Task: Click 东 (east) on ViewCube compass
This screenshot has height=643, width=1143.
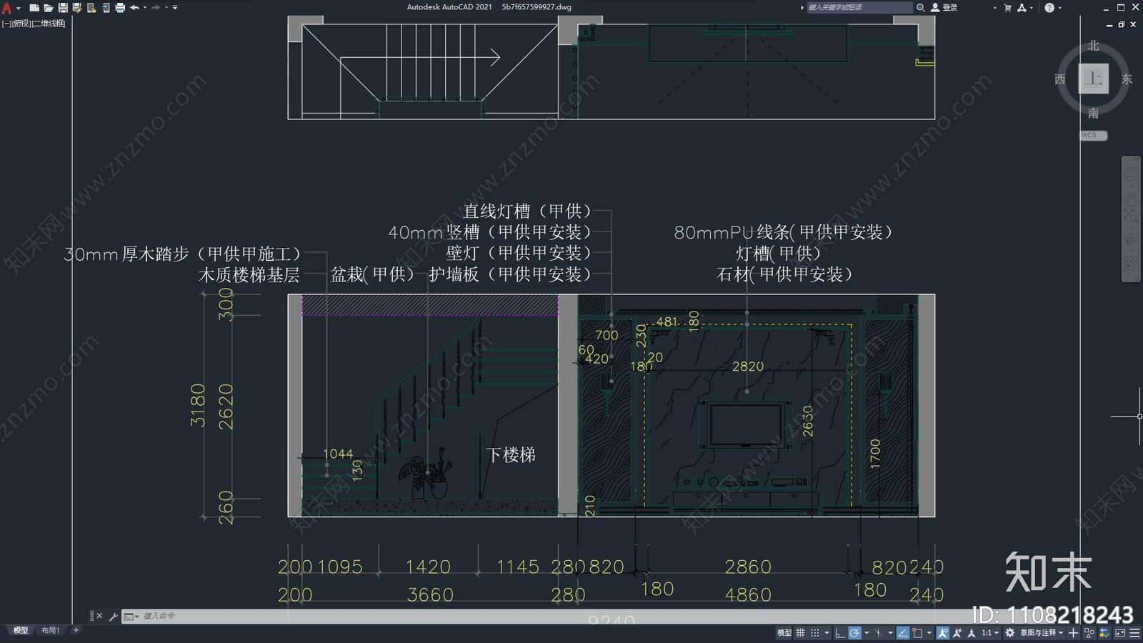Action: (1127, 79)
